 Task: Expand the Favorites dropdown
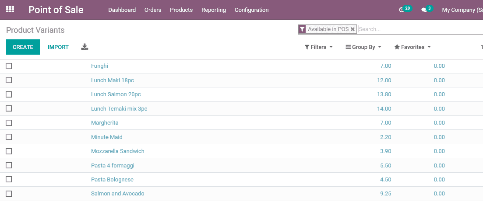point(413,47)
